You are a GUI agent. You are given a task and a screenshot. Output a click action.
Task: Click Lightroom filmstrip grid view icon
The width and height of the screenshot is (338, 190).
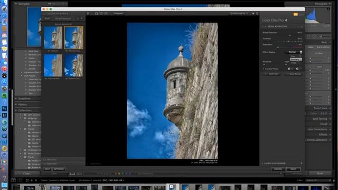[27, 180]
